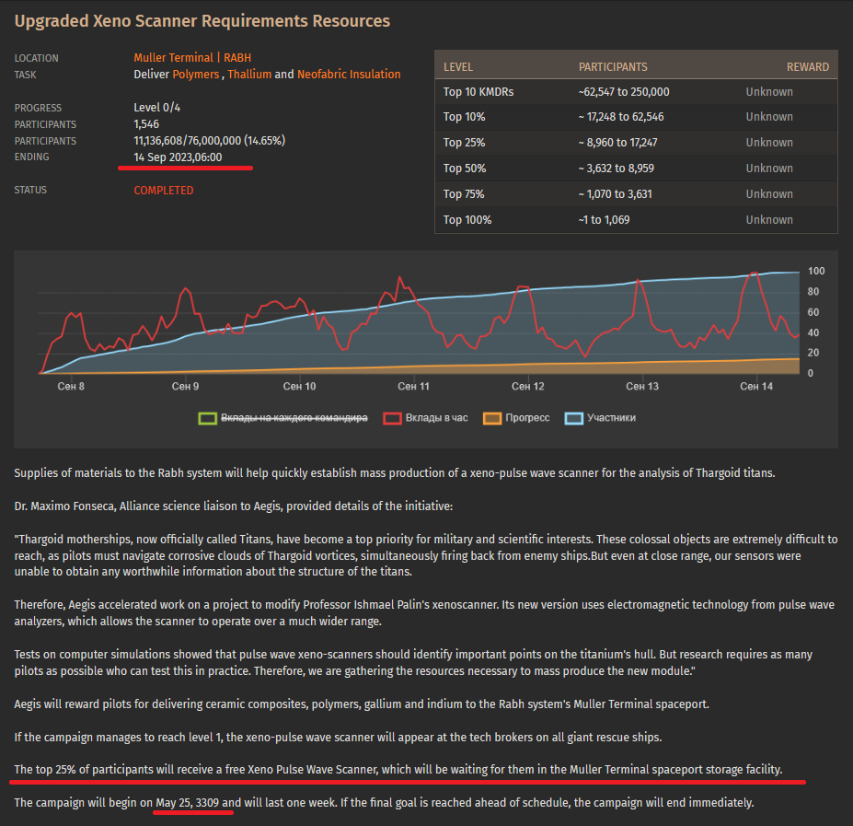The height and width of the screenshot is (826, 853).
Task: Select the 'Top 25%' row label
Action: point(464,143)
